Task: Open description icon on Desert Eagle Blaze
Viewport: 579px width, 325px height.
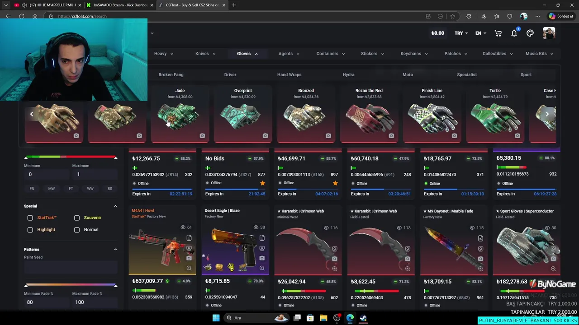Action: tap(262, 238)
